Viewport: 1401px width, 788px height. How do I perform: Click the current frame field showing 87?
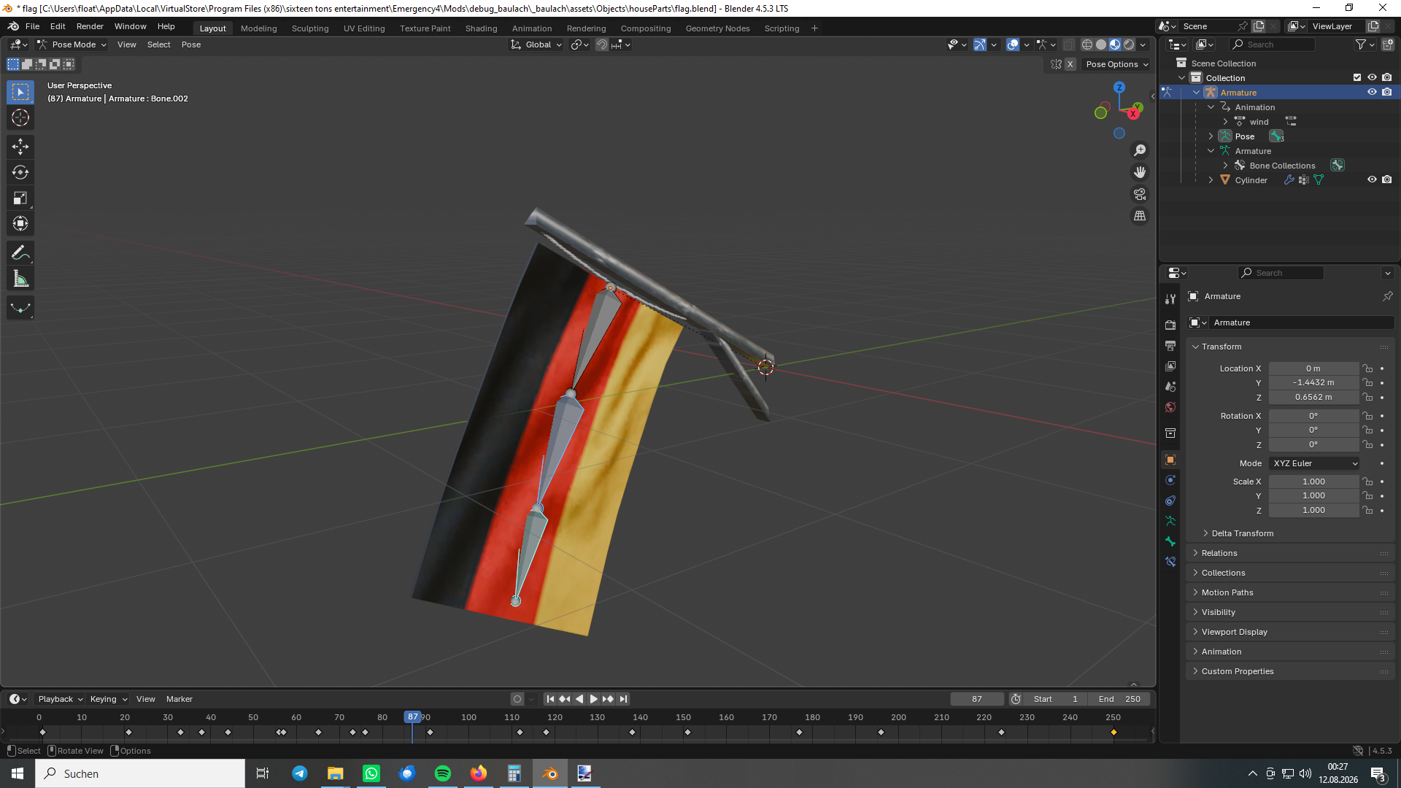(x=977, y=699)
